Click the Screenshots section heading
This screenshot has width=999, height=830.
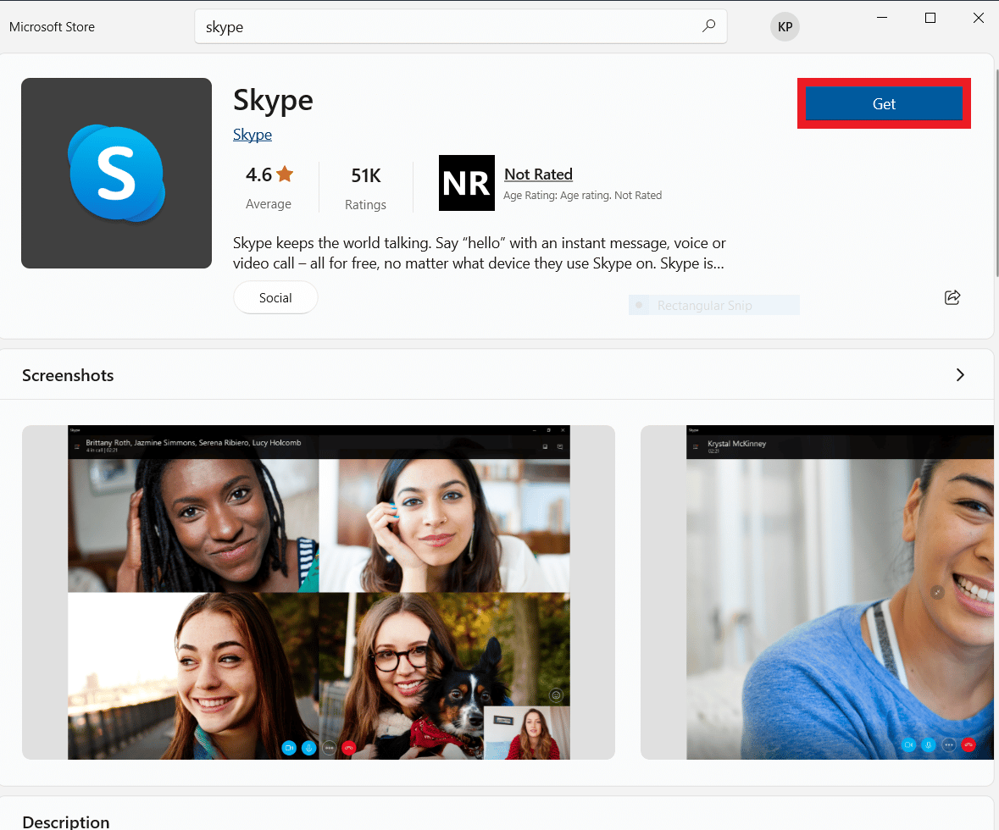point(68,375)
